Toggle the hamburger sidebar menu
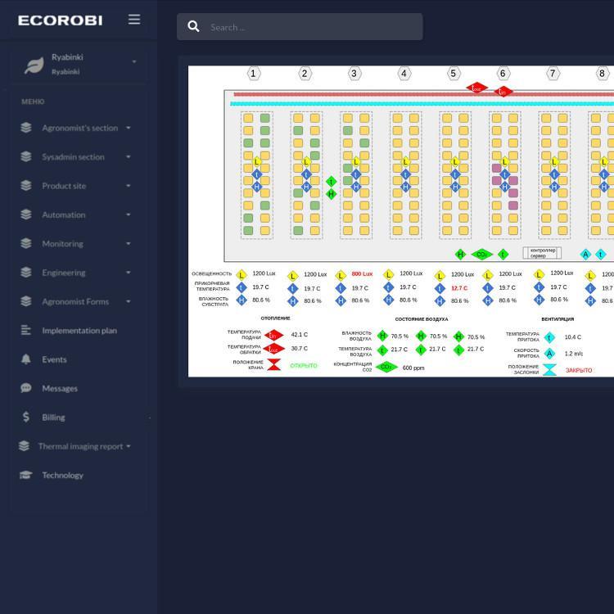This screenshot has height=614, width=614. coord(134,20)
